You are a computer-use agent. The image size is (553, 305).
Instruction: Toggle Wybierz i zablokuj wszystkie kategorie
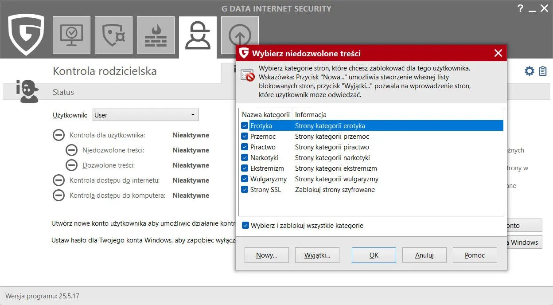(245, 226)
